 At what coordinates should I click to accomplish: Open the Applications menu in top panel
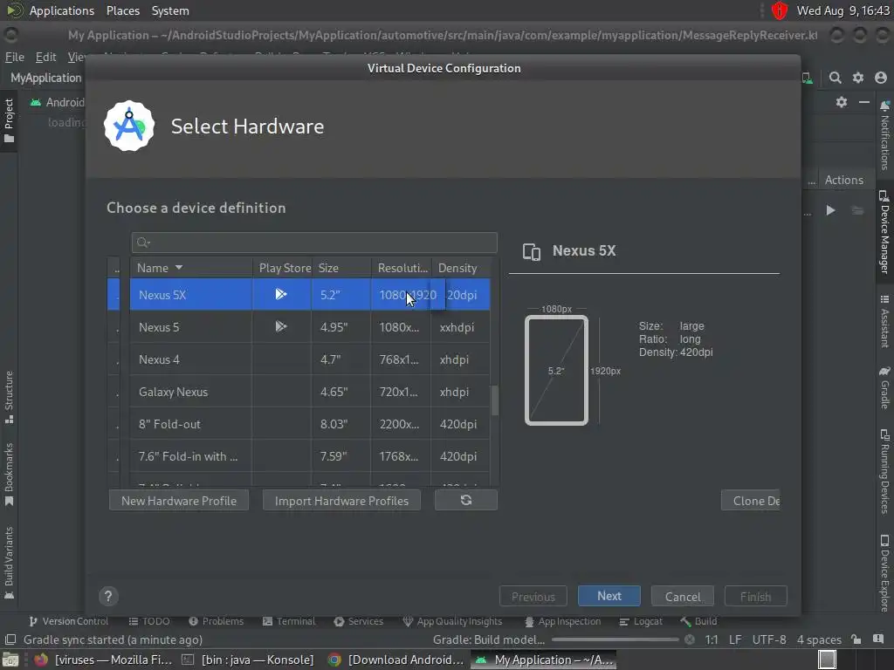click(62, 10)
